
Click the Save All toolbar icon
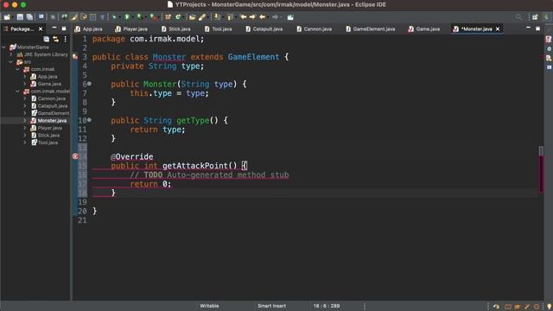(x=29, y=17)
